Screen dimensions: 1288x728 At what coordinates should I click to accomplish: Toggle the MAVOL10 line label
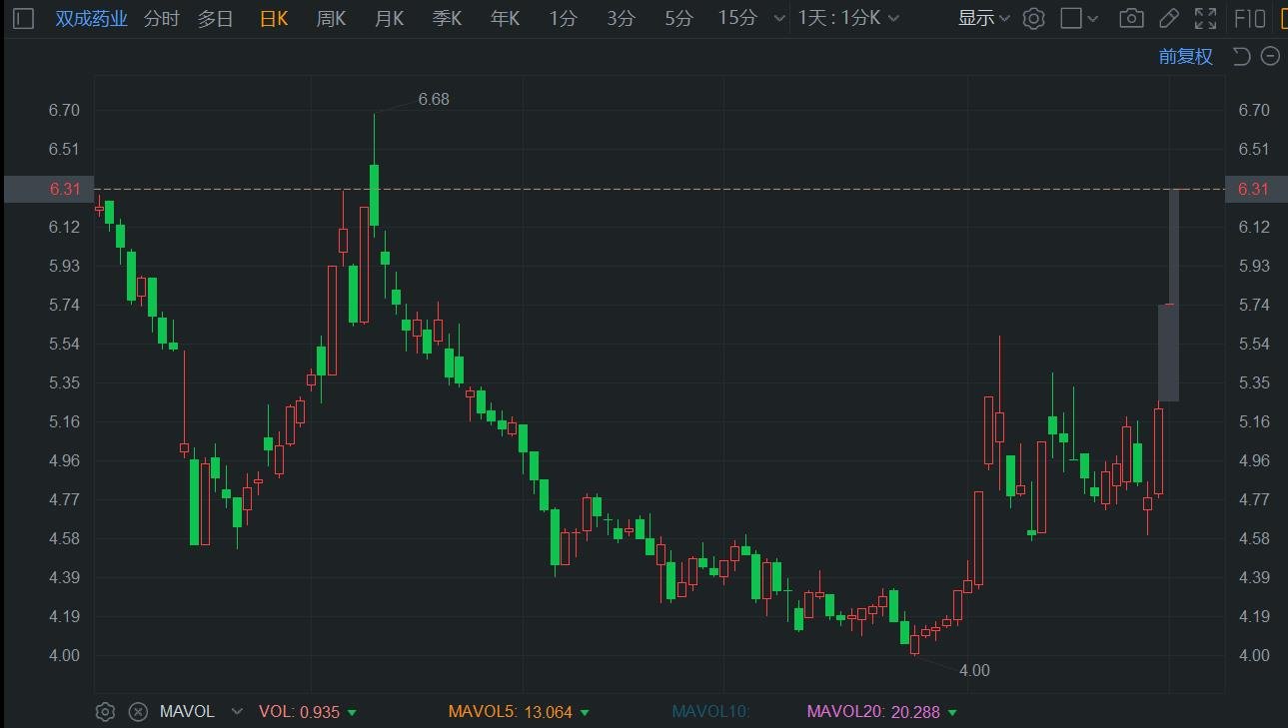(x=710, y=712)
